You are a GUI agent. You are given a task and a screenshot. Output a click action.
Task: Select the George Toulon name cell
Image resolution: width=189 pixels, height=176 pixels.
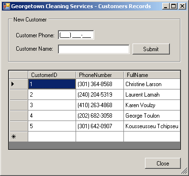(x=152, y=116)
